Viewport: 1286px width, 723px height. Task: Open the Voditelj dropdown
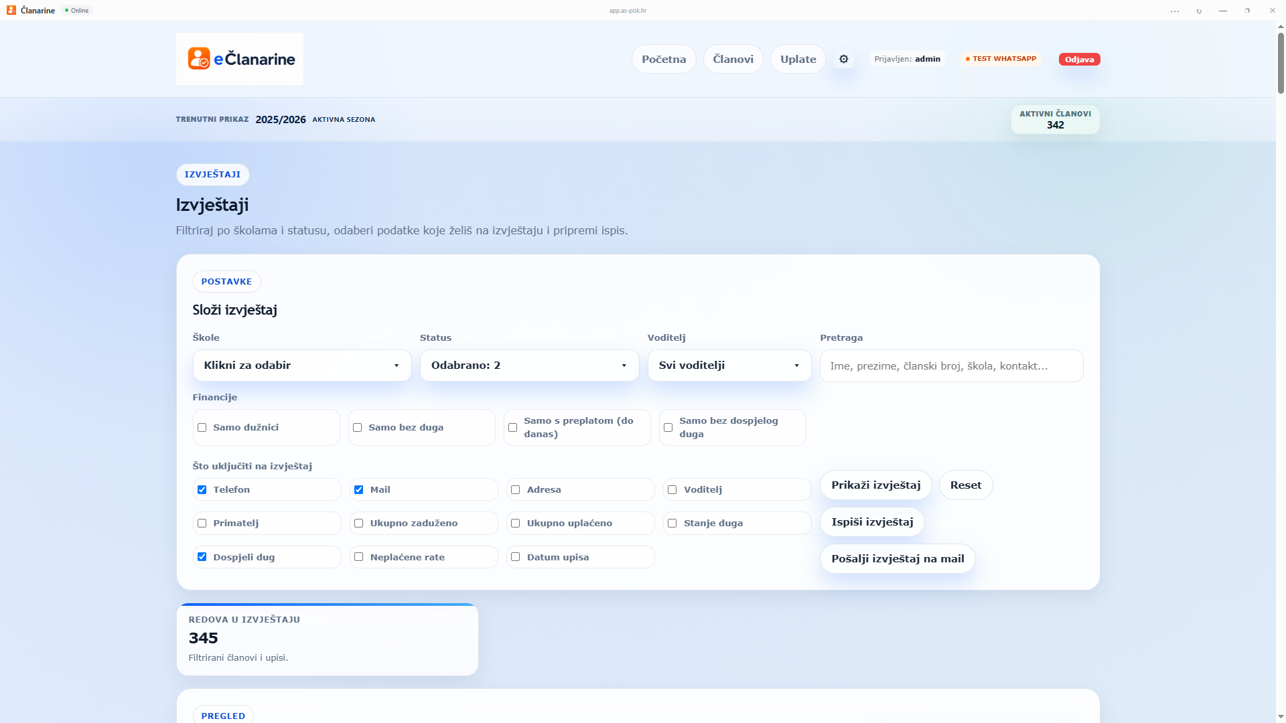(729, 366)
